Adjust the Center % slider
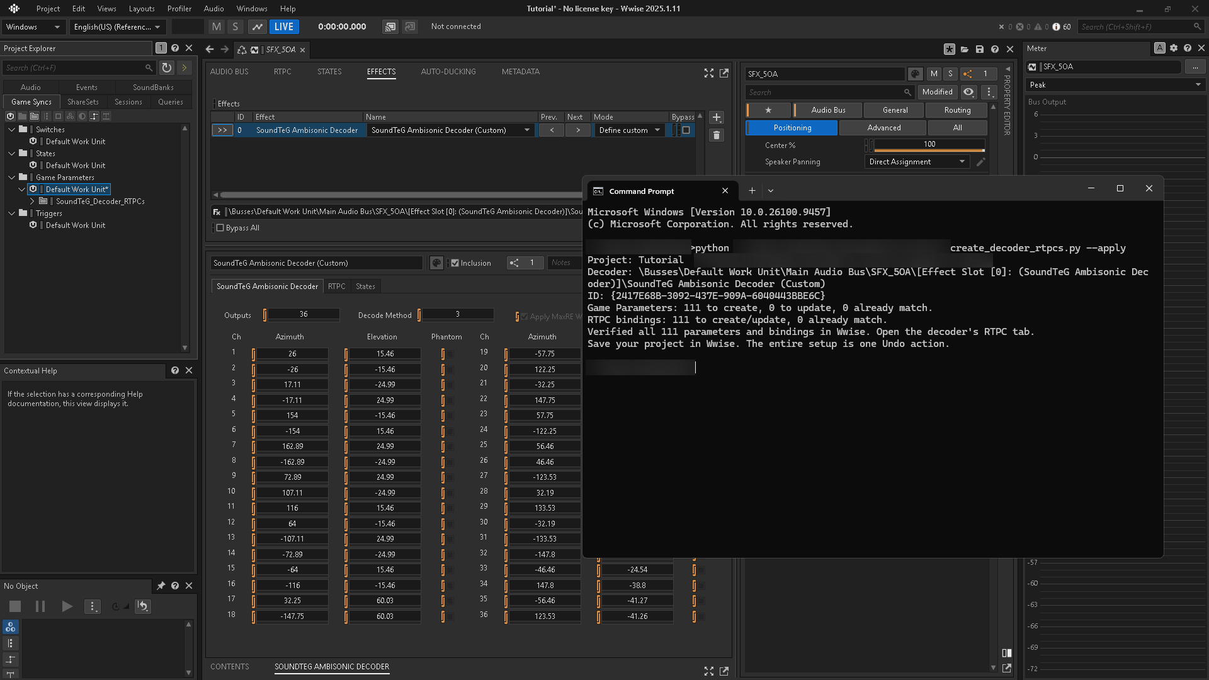The height and width of the screenshot is (680, 1209). click(x=929, y=145)
